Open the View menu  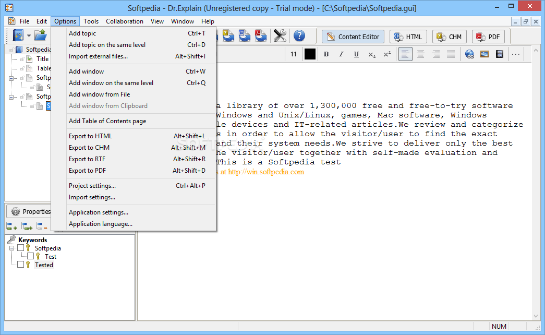pyautogui.click(x=157, y=21)
